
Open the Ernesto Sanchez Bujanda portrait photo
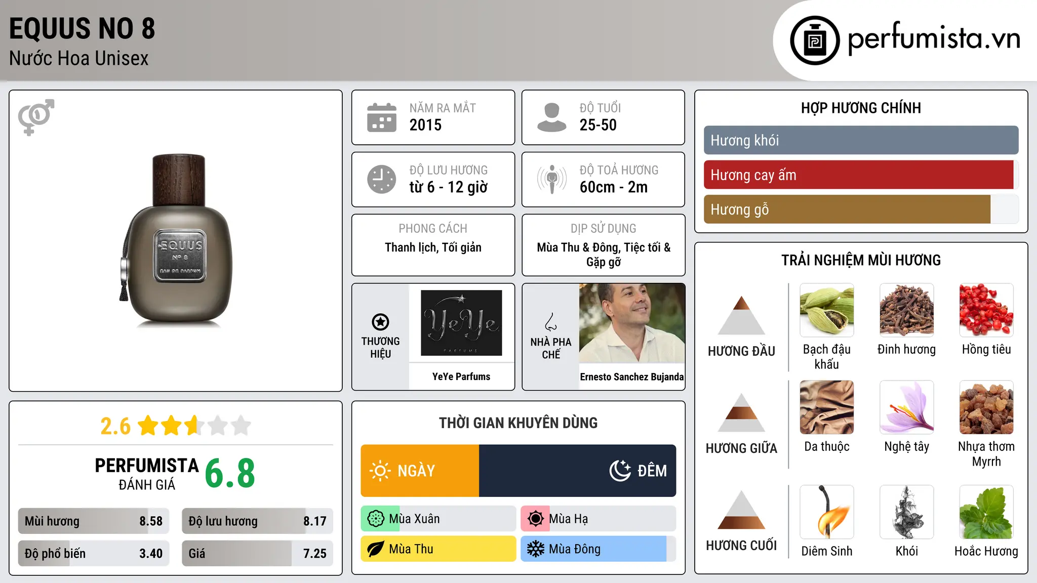632,323
